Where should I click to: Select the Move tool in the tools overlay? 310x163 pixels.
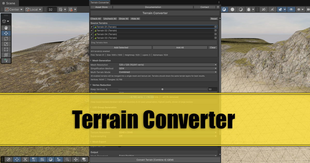[6, 33]
